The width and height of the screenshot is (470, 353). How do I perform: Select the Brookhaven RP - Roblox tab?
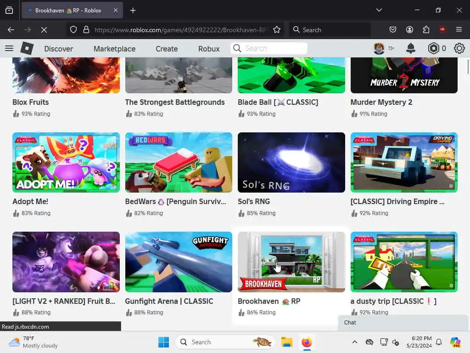coord(72,11)
